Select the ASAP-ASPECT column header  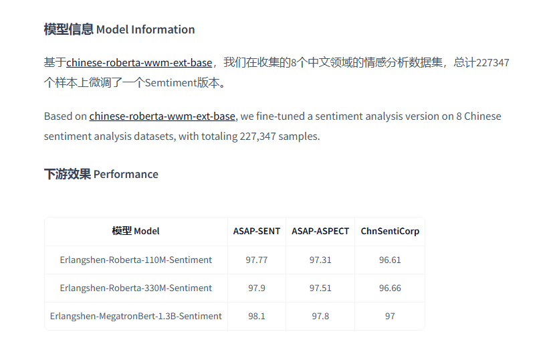tap(320, 231)
